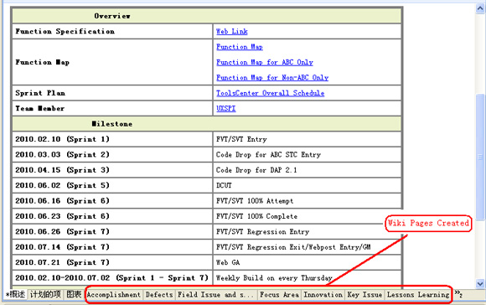486x305 pixels.
Task: Select the 'DCUT' milestone cell
Action: (x=308, y=185)
